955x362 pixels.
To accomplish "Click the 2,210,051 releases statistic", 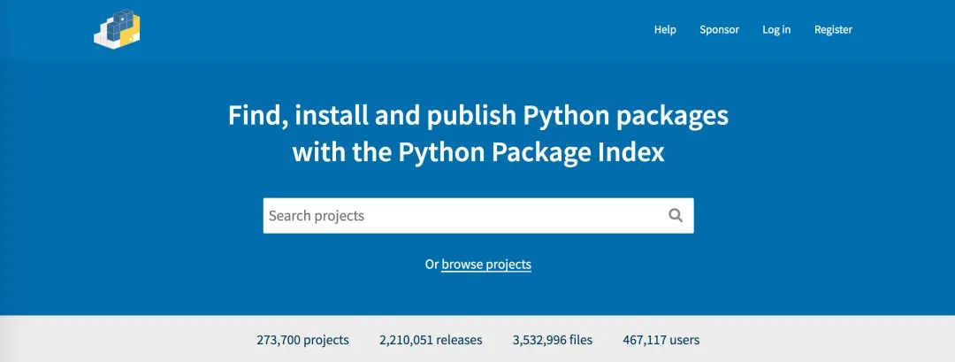I will tap(431, 340).
